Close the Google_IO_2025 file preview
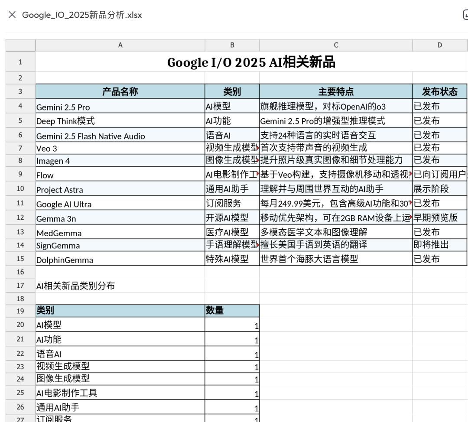Image resolution: width=468 pixels, height=422 pixels. (x=12, y=15)
